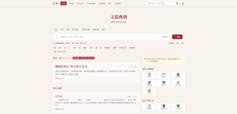Image resolution: width=237 pixels, height=114 pixels.
Task: Open 四书五经 in the top navigation
Action: [80, 4]
